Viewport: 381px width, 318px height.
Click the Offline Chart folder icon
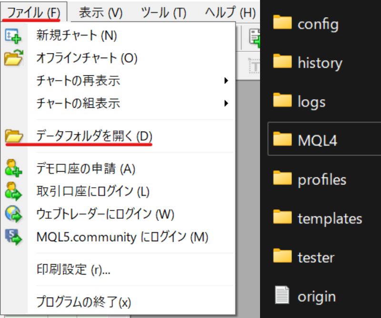[13, 58]
